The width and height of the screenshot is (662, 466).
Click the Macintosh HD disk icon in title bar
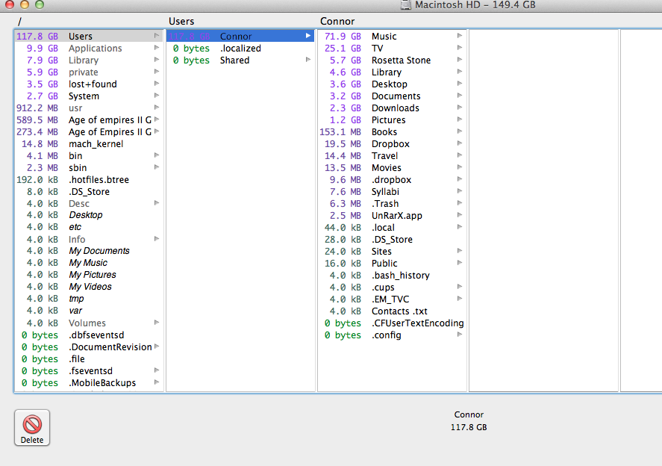click(x=405, y=5)
